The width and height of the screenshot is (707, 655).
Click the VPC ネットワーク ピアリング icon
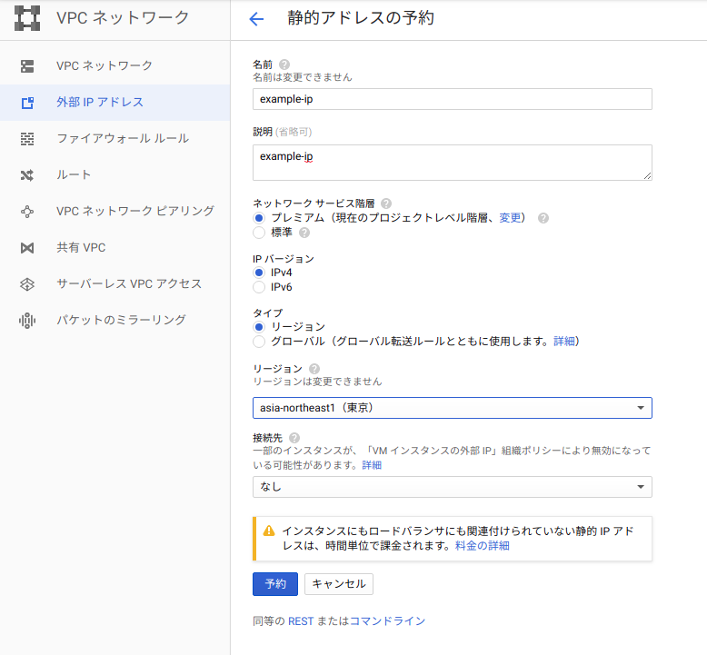click(27, 212)
